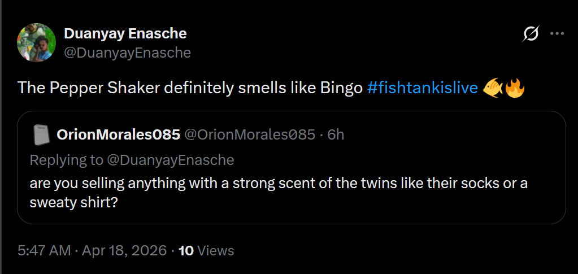The height and width of the screenshot is (274, 578).
Task: Click the @OrionMorales085 handle in quoted post
Action: [x=250, y=135]
